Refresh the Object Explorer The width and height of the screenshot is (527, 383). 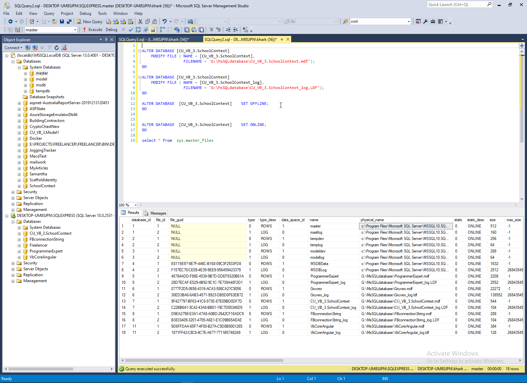(x=57, y=48)
